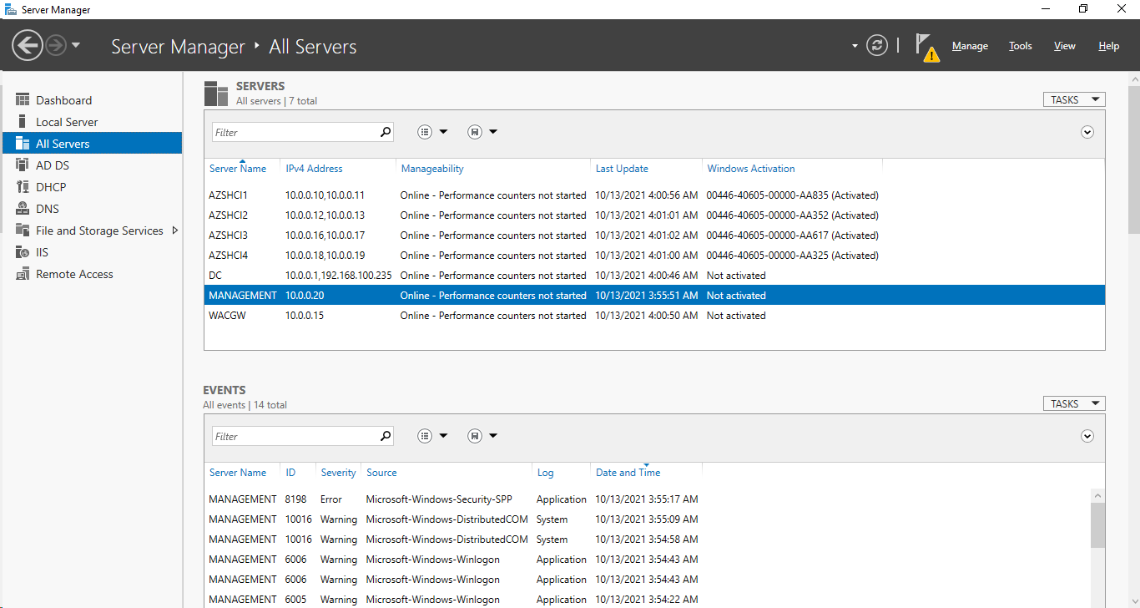The image size is (1140, 608).
Task: Click the Servers filter text box
Action: point(295,132)
